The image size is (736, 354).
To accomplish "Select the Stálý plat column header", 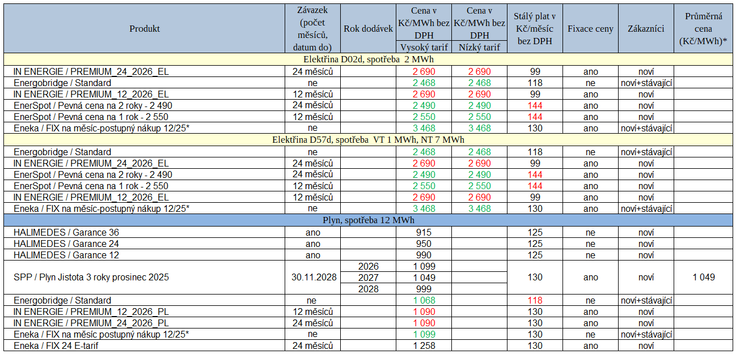I will click(535, 28).
